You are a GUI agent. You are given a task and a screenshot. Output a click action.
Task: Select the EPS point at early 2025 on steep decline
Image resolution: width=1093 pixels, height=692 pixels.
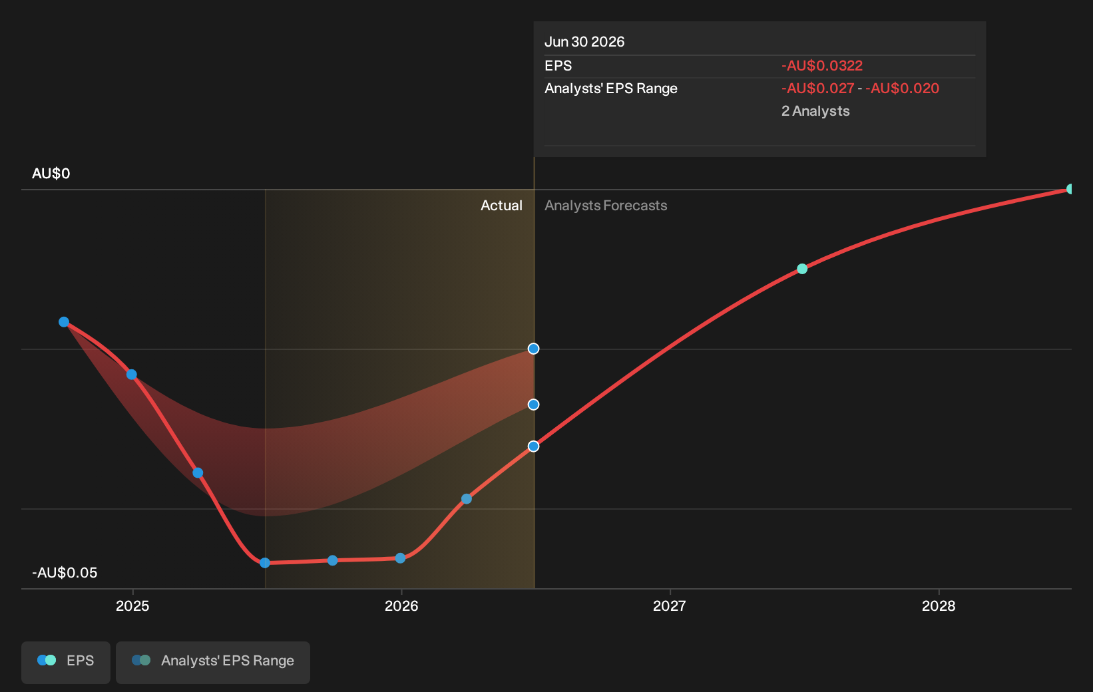tap(198, 473)
